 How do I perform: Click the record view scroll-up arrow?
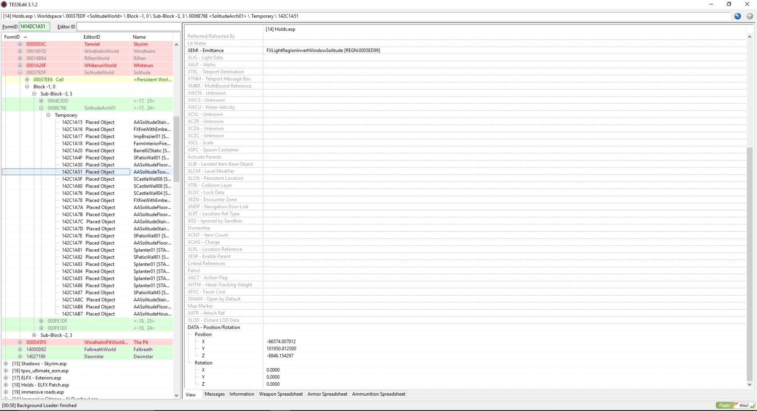click(750, 37)
